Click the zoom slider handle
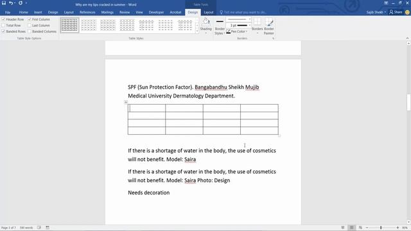Screen dimensions: 411x231 tap(381, 228)
